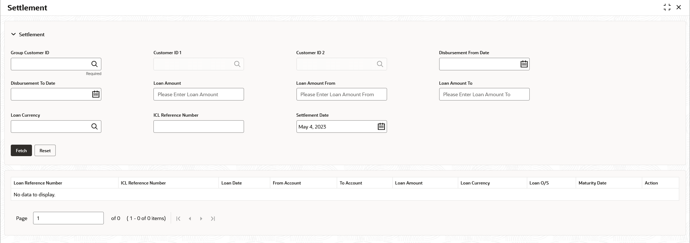Go to the previous results page
690x243 pixels.
pos(190,219)
